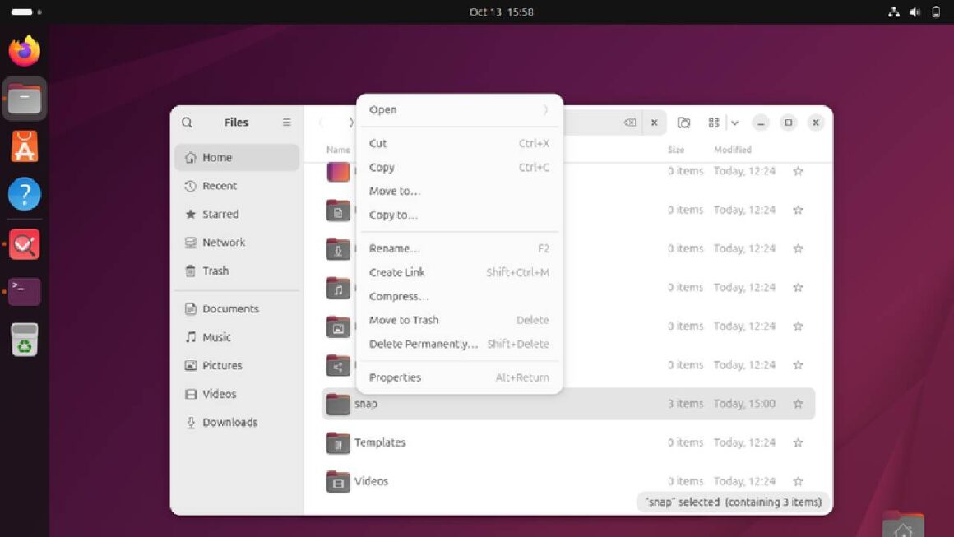Open the clock and calendar in the top bar
Screen dimensions: 954x537
coord(502,12)
